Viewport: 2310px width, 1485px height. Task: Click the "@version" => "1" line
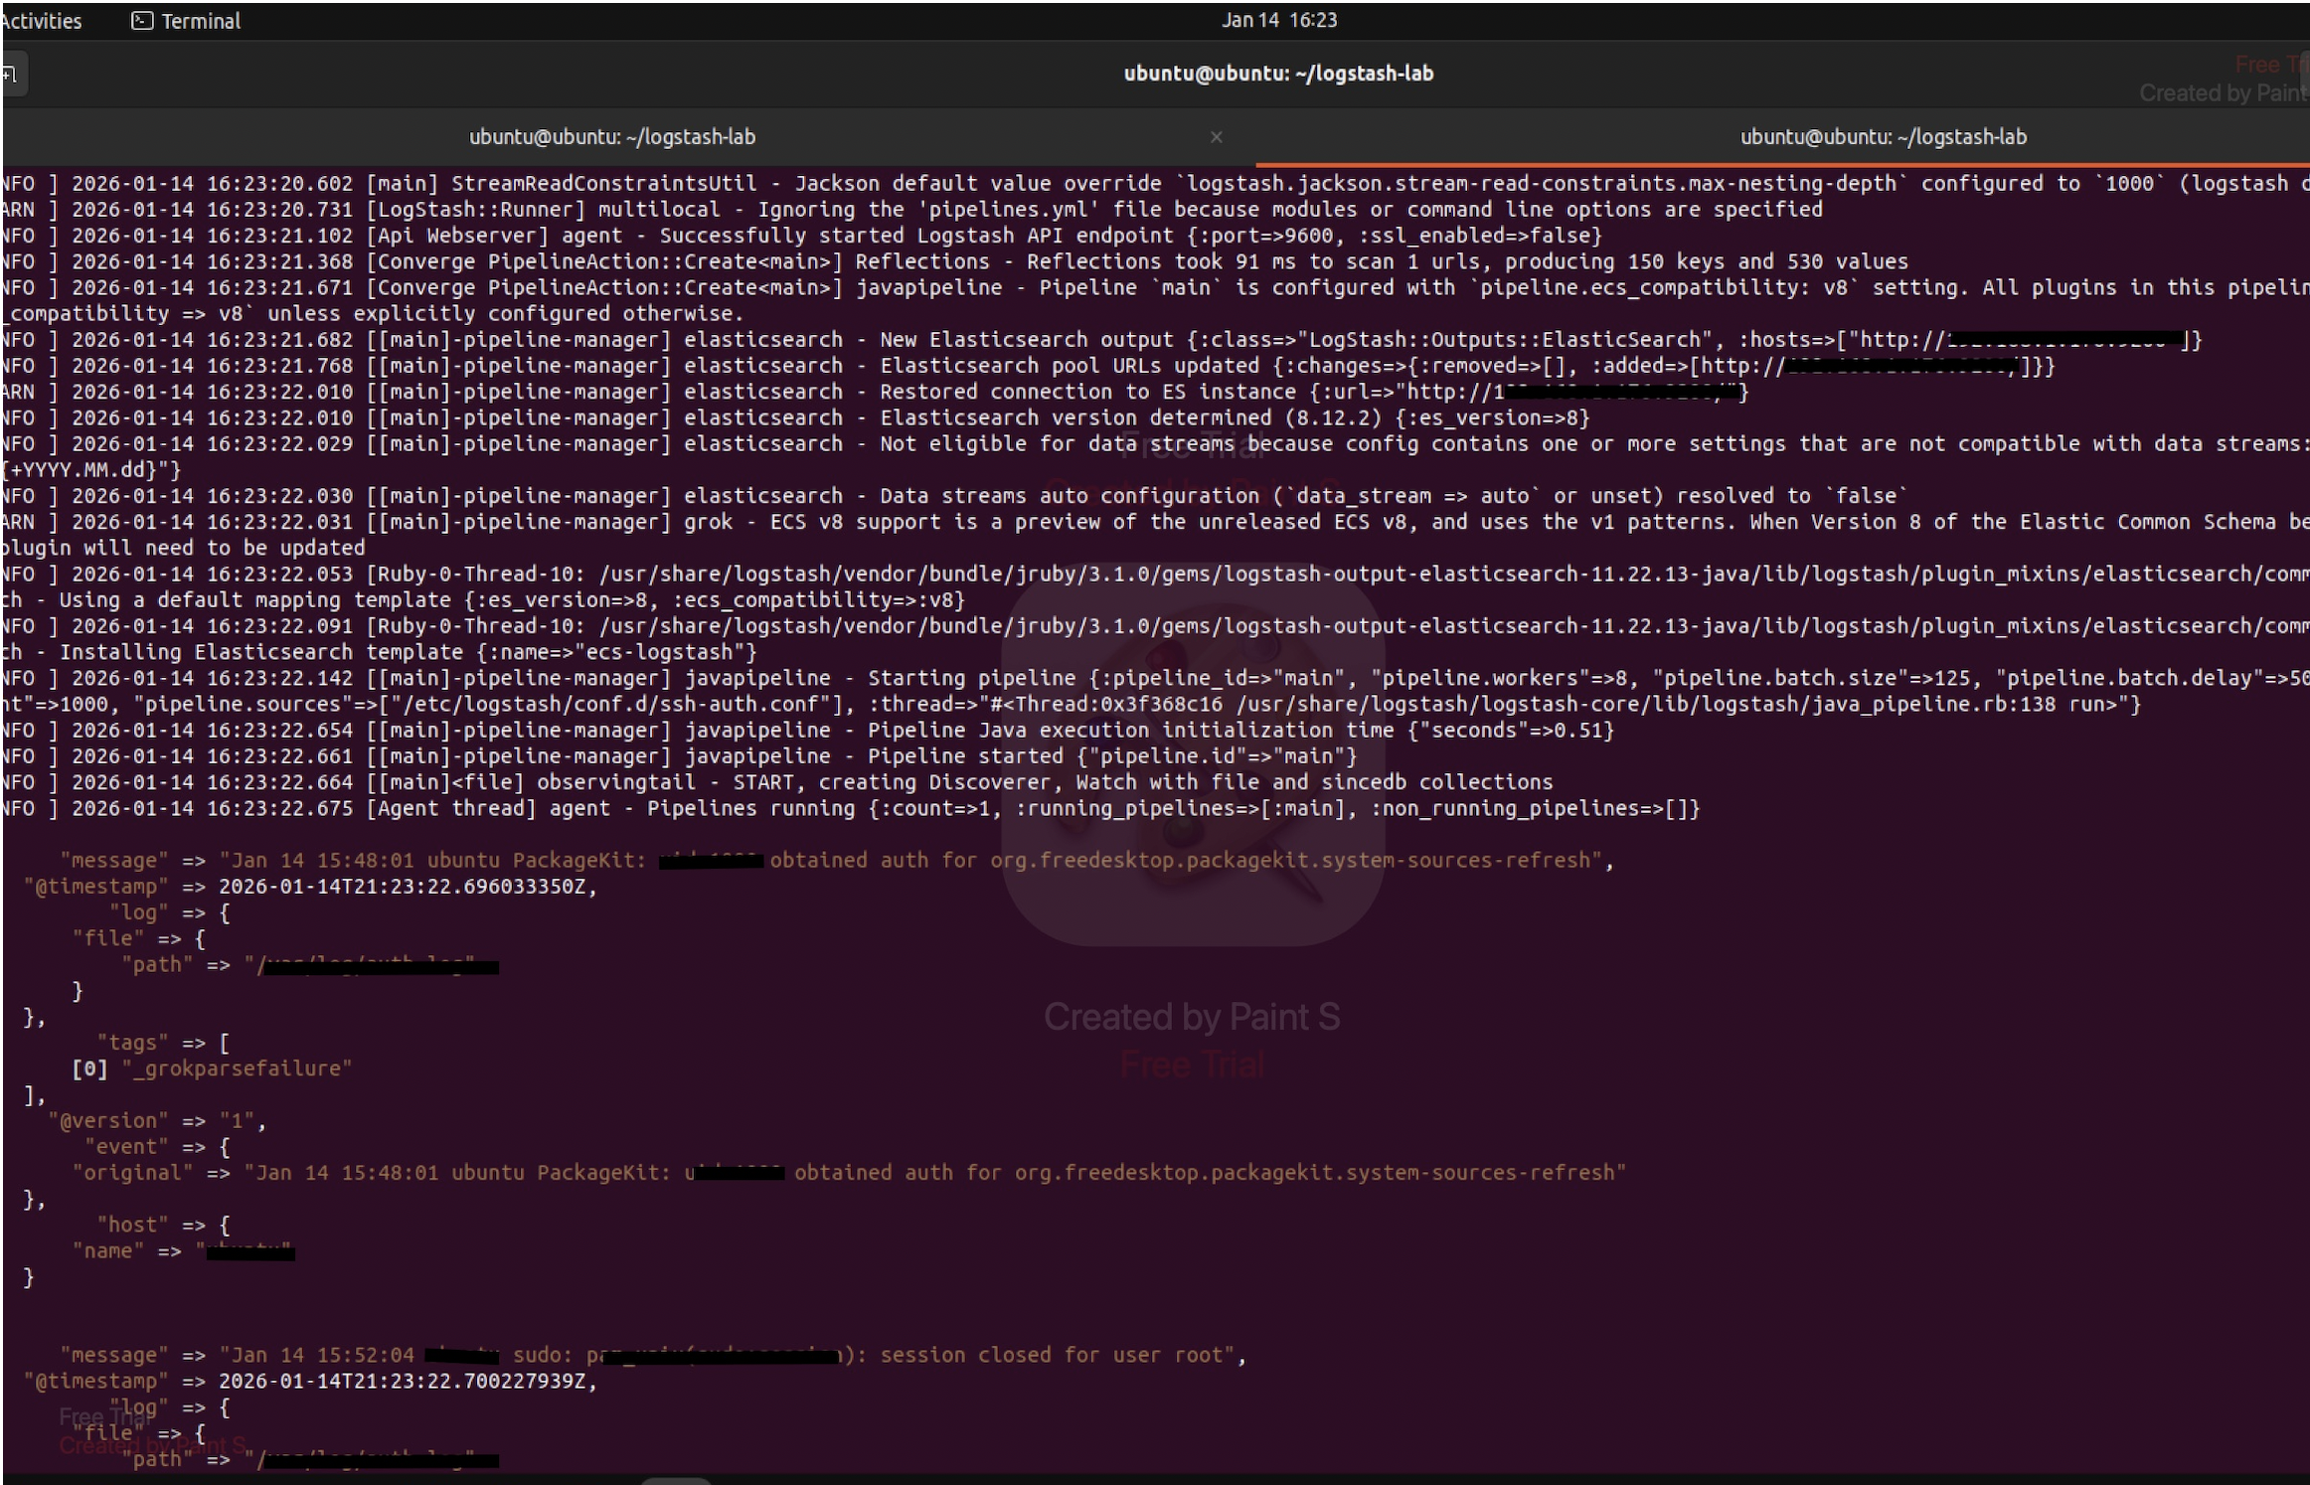[x=157, y=1121]
